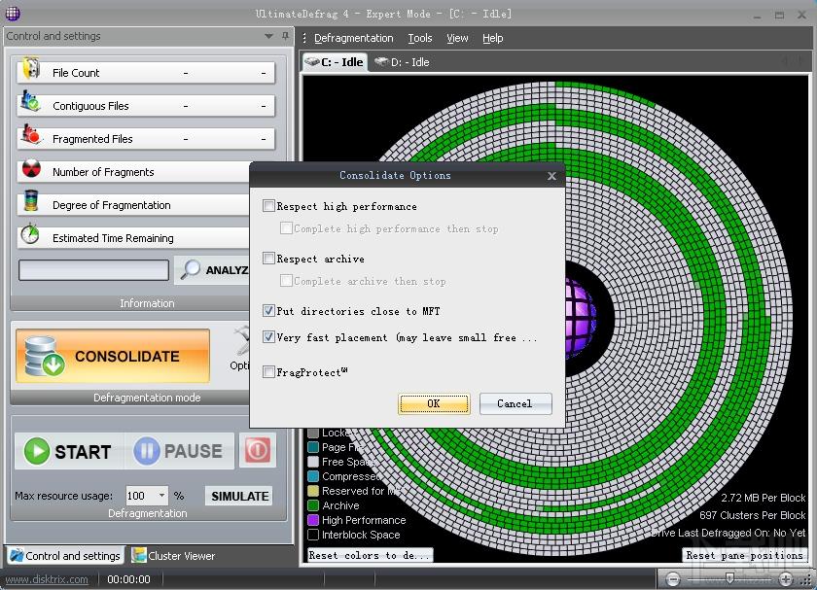Pin the Control and settings panel
This screenshot has height=590, width=817.
[285, 36]
